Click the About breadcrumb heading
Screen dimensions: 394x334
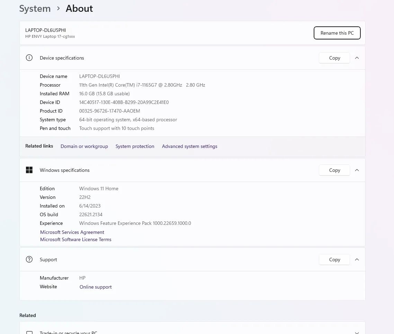[79, 9]
